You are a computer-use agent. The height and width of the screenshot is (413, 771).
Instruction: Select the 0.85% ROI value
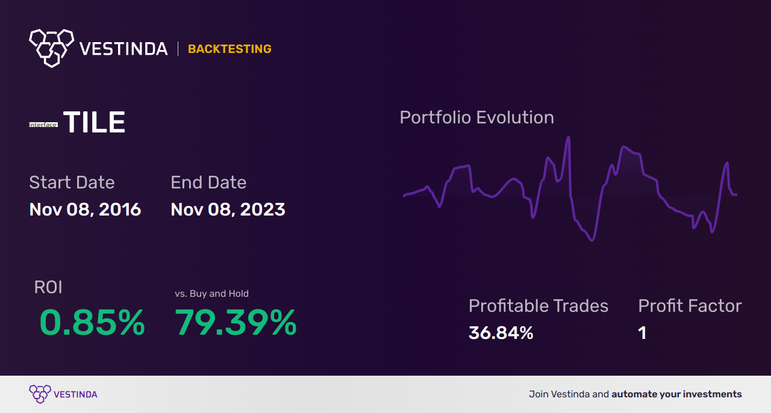tap(92, 323)
